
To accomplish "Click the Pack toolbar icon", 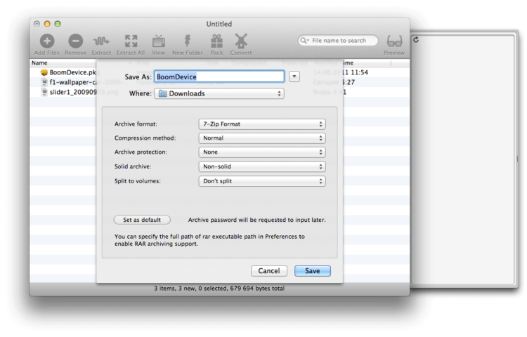I will 216,41.
